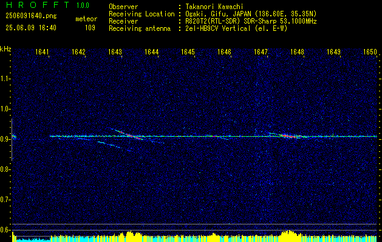The height and width of the screenshot is (242, 382).
Task: Click the 2el-HB9CV Vertical antenna text
Action: pos(236,28)
